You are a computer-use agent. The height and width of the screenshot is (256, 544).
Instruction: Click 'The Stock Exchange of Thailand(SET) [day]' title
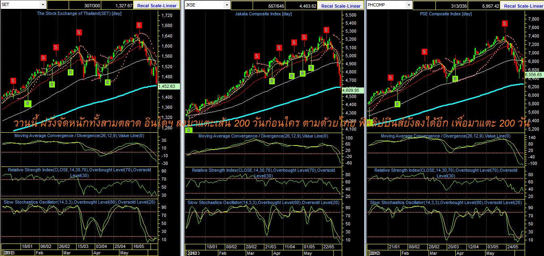click(x=79, y=13)
